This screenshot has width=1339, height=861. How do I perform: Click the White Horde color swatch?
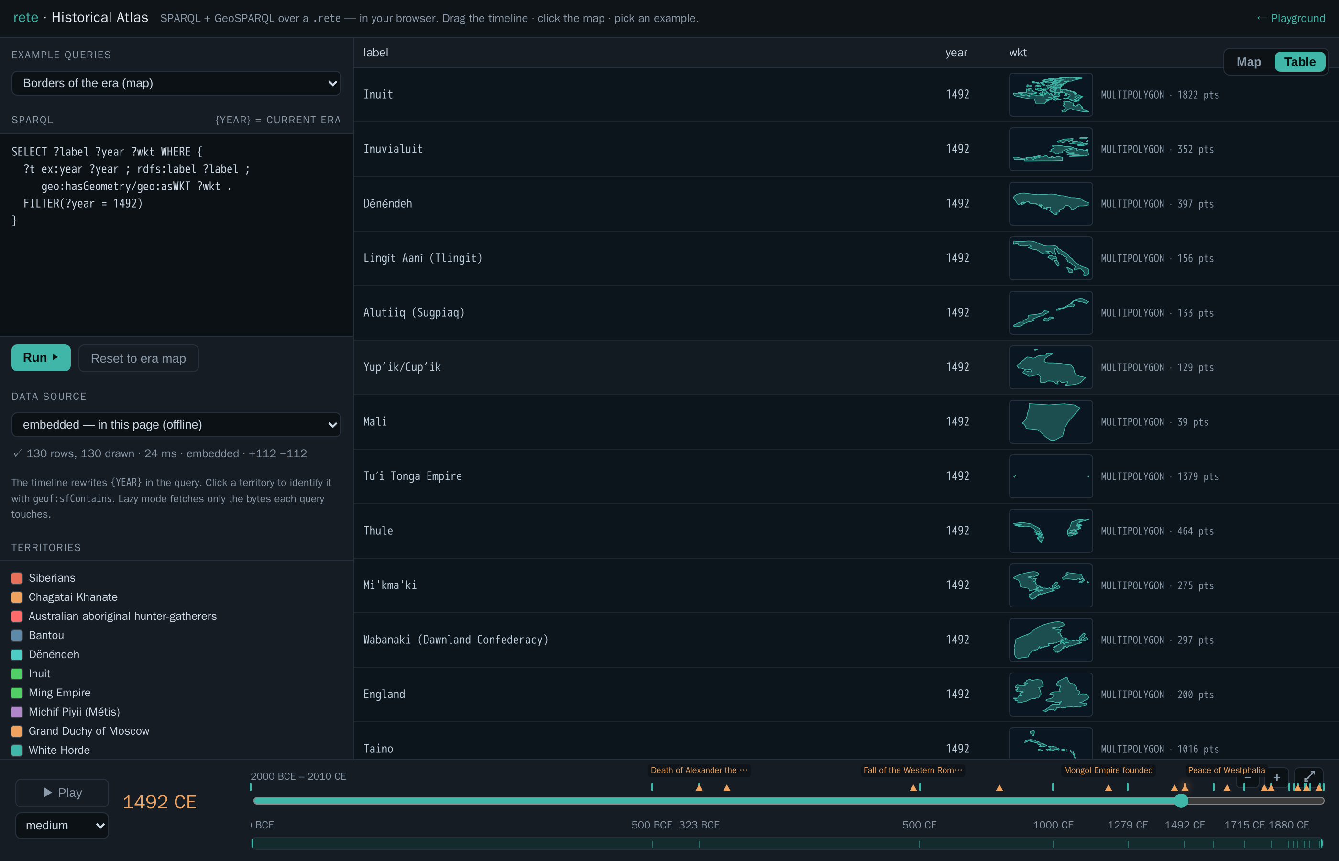coord(17,751)
